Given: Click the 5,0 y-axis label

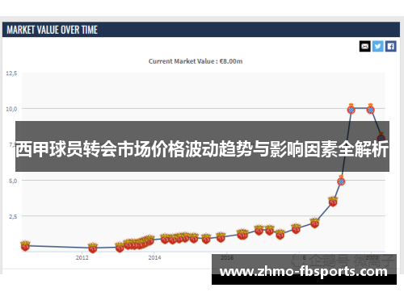Looking at the screenshot, I should click(13, 181).
